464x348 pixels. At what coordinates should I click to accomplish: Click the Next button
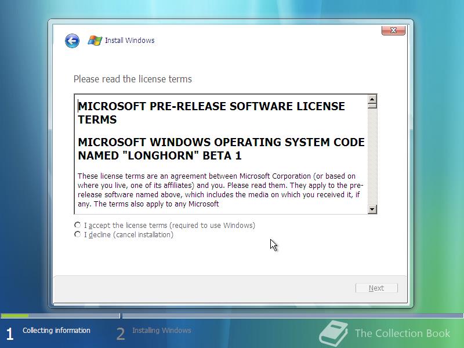pos(376,288)
